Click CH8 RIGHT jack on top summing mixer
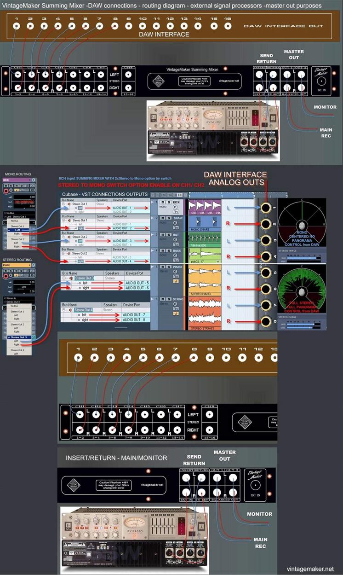This screenshot has width=343, height=575. coord(129,87)
